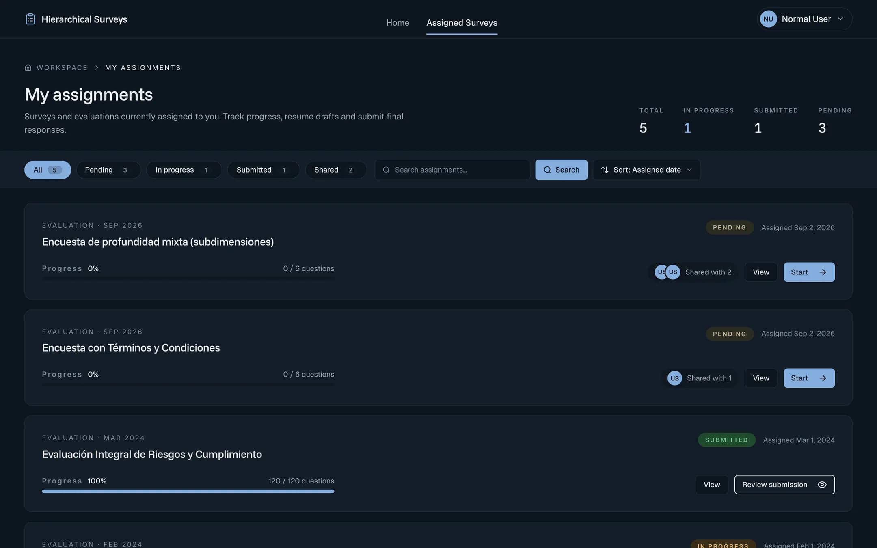This screenshot has width=877, height=548.
Task: Filter by Shared assignments
Action: pyautogui.click(x=336, y=170)
